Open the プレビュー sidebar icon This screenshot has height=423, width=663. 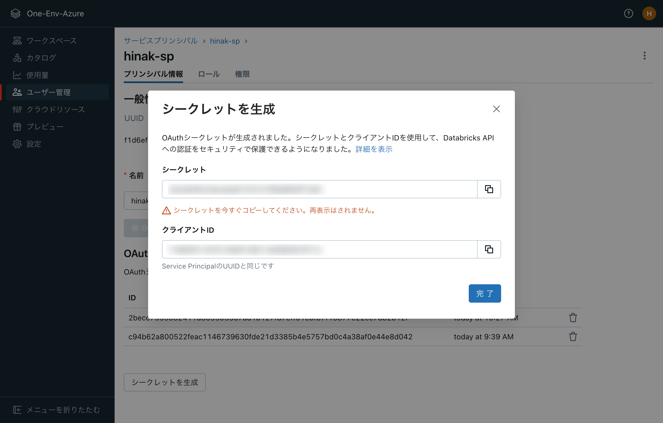(17, 127)
